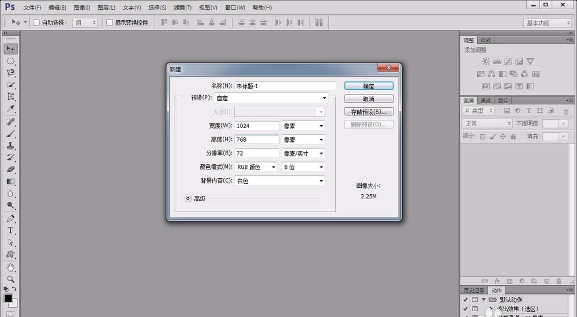577x317 pixels.
Task: Switch to the 样式 tab
Action: [x=486, y=40]
